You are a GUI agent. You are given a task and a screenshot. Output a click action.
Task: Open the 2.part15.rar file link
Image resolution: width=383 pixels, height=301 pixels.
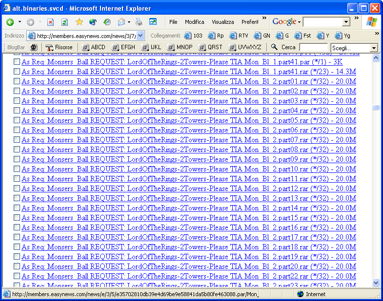click(x=188, y=218)
